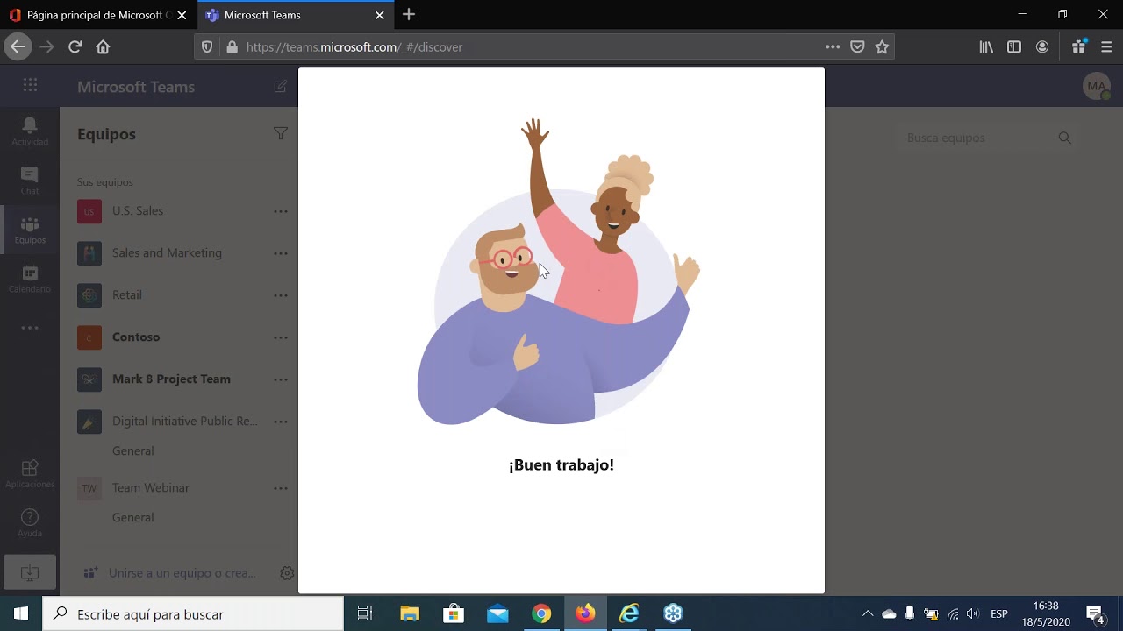Open the Teams app launcher waffle icon

(30, 85)
